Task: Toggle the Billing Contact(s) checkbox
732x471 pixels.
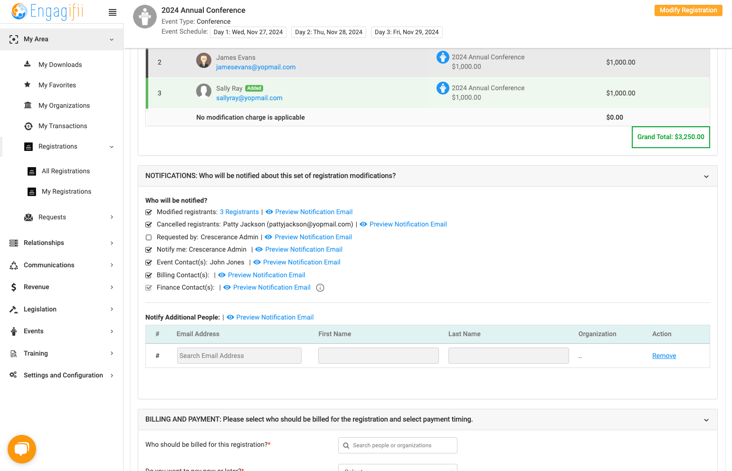Action: coord(149,275)
